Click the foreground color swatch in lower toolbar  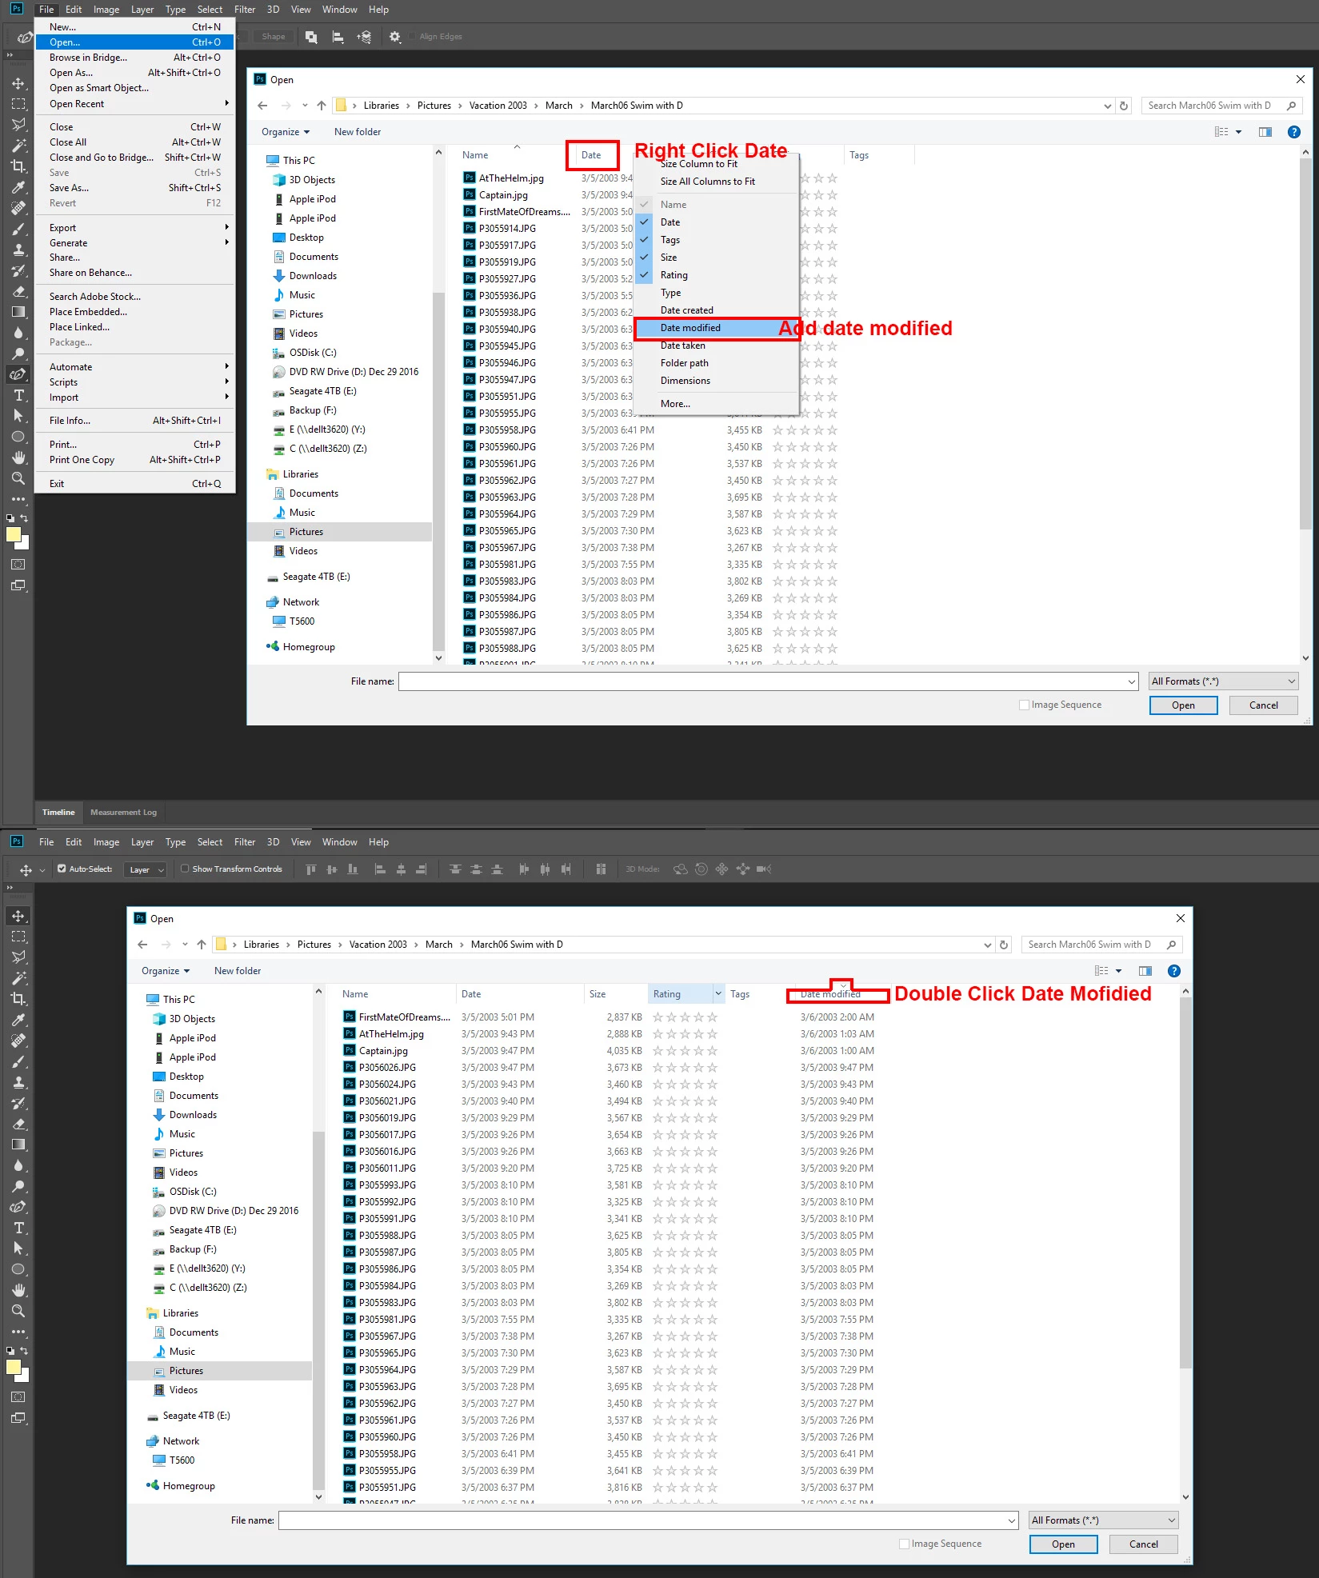click(x=14, y=1367)
